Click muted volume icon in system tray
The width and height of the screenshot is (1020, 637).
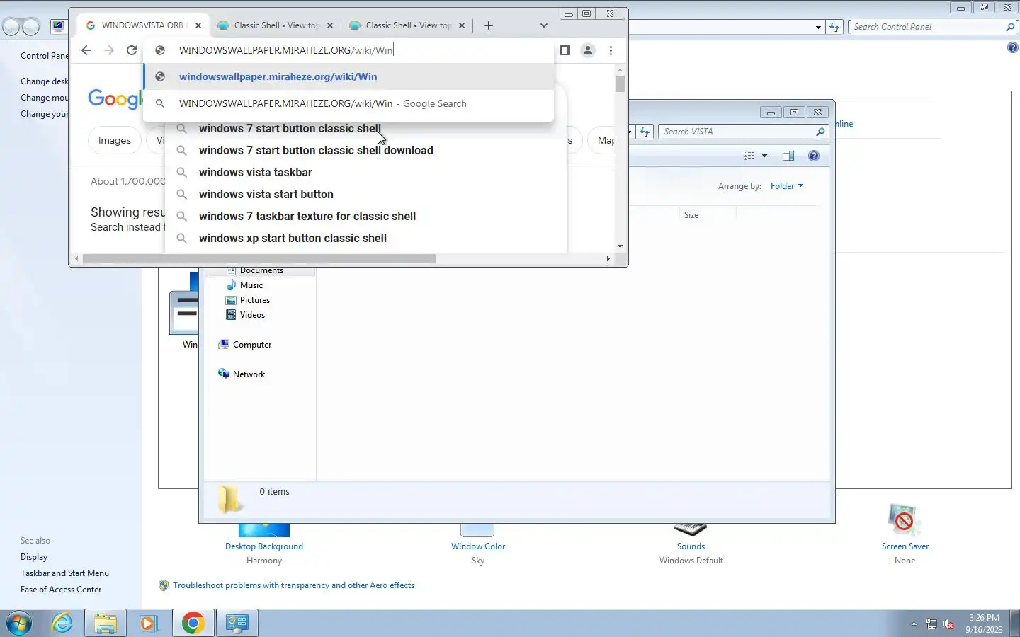coord(948,624)
